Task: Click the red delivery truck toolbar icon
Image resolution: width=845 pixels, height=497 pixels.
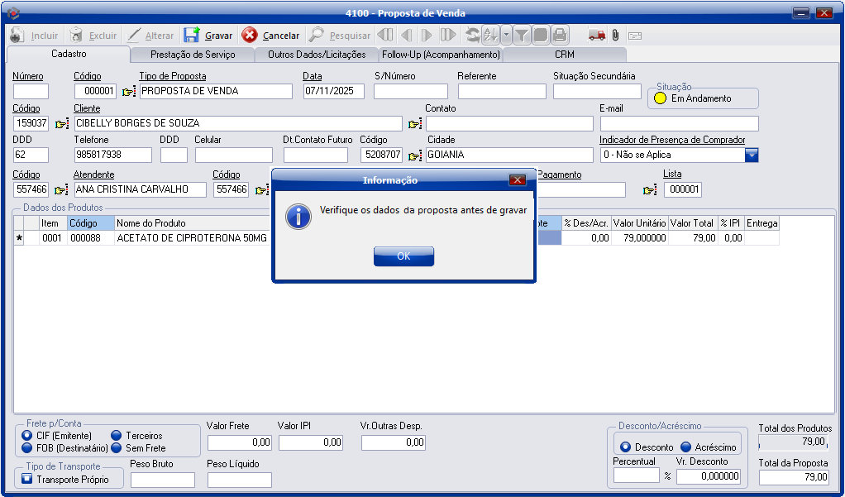Action: click(596, 36)
